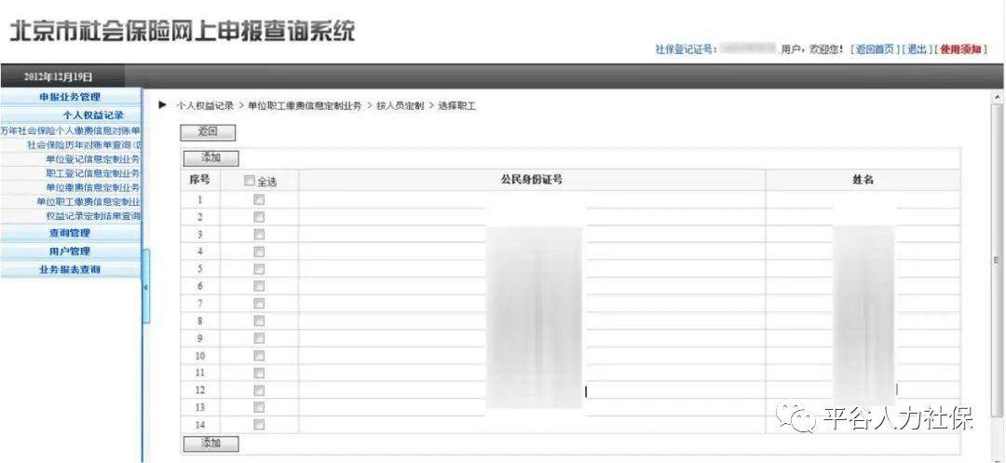Click the 社保登记证号 label in header
This screenshot has width=1006, height=463.
[x=686, y=49]
